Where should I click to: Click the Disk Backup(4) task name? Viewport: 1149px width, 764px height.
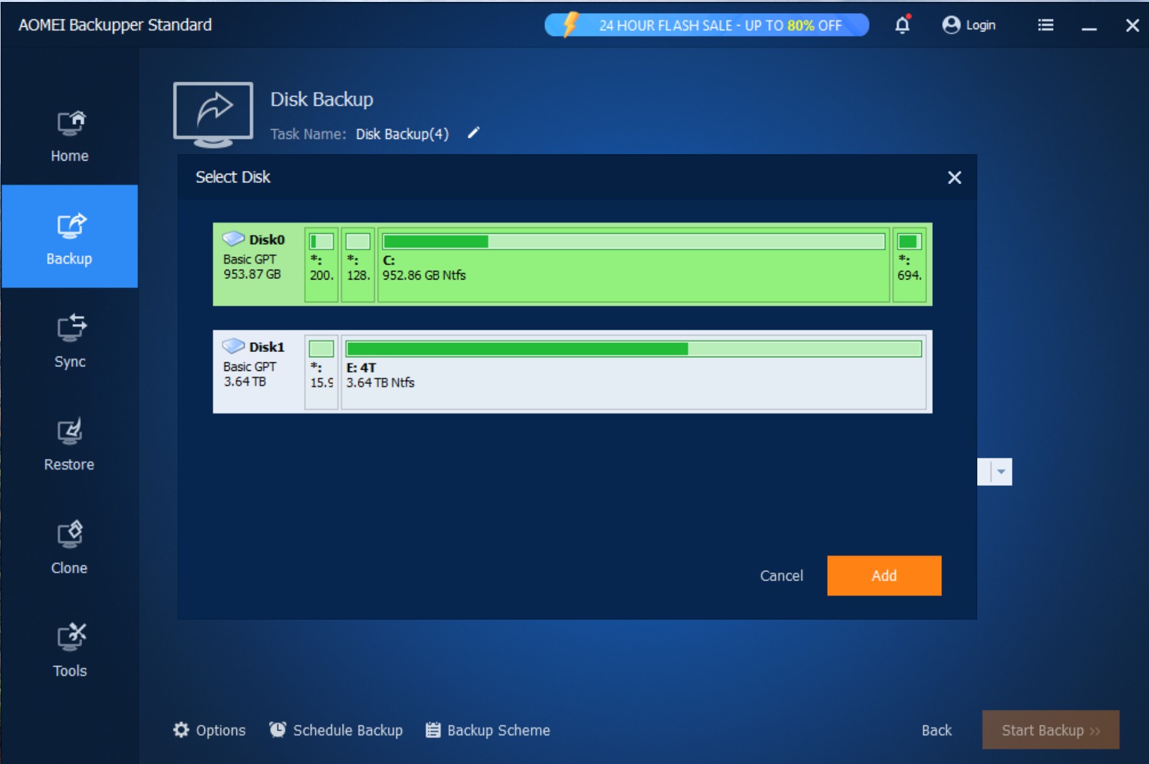tap(402, 134)
